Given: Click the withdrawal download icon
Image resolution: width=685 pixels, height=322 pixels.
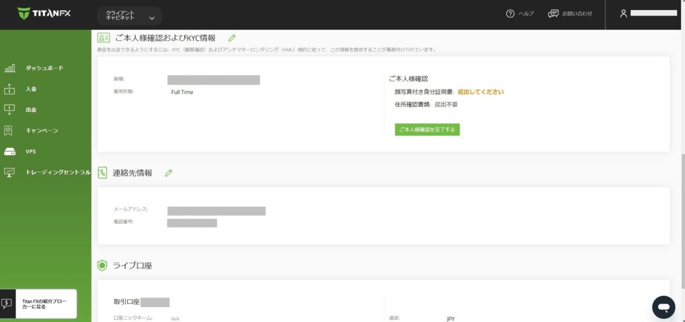Looking at the screenshot, I should tap(9, 110).
